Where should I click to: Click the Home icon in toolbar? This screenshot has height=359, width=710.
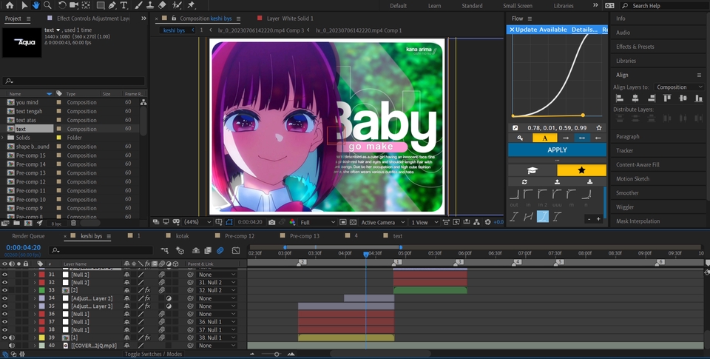coord(9,5)
